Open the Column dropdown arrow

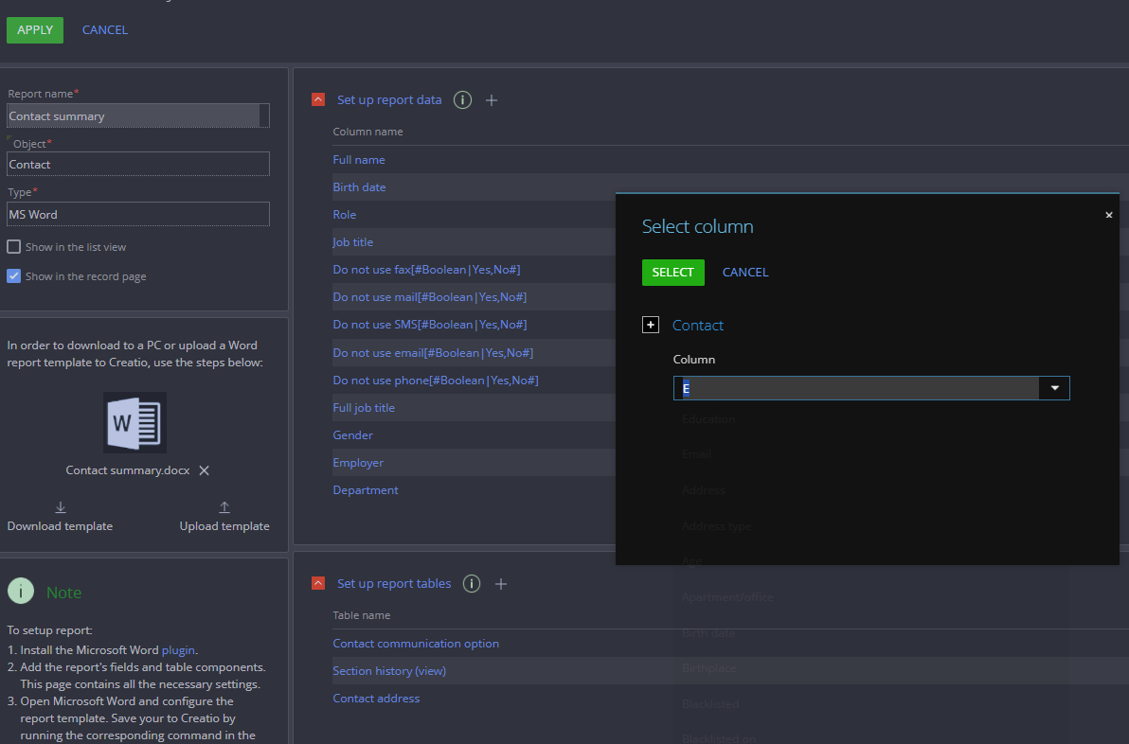click(x=1054, y=388)
